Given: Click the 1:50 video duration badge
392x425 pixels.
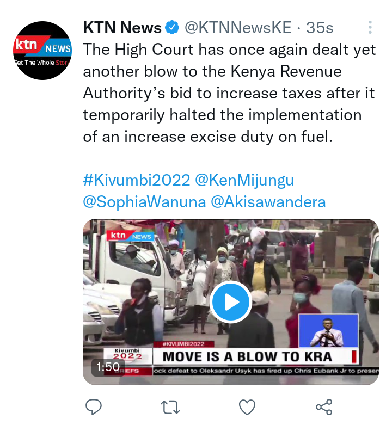Looking at the screenshot, I should [x=108, y=367].
